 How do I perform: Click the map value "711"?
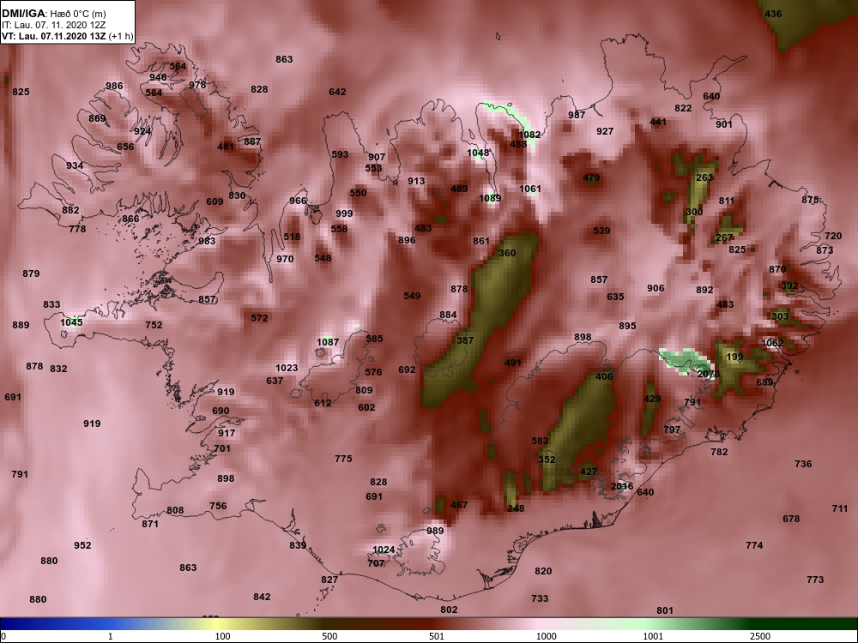pyautogui.click(x=840, y=508)
